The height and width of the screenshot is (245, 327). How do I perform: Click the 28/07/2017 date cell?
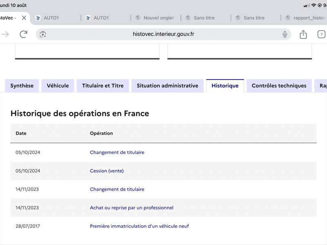[28, 226]
